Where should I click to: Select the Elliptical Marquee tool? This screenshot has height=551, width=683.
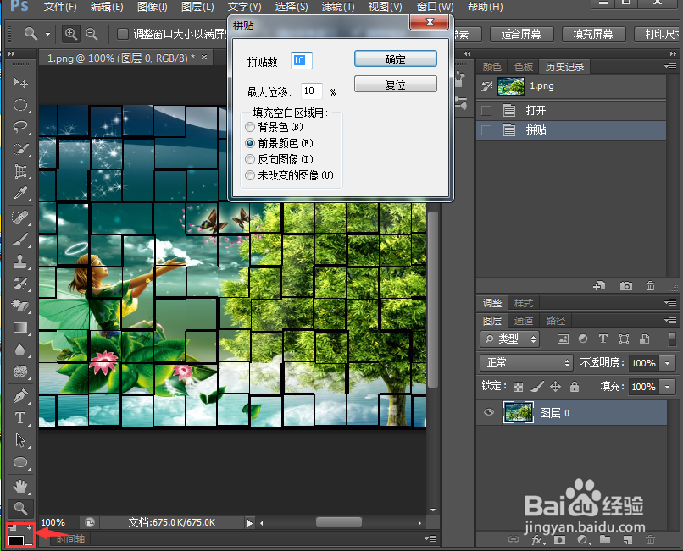coord(20,105)
